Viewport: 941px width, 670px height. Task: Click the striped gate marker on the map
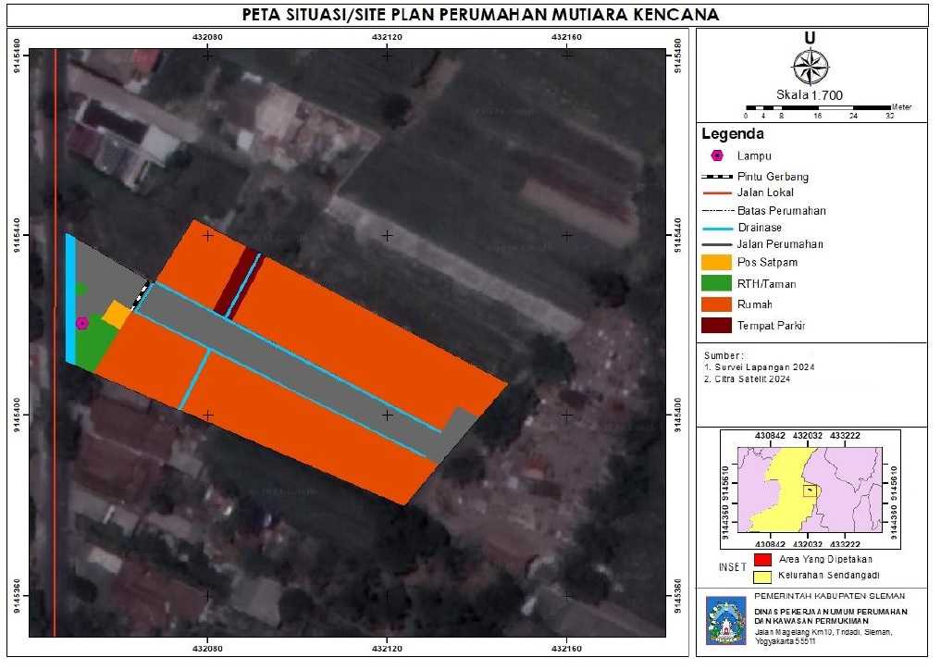[141, 296]
